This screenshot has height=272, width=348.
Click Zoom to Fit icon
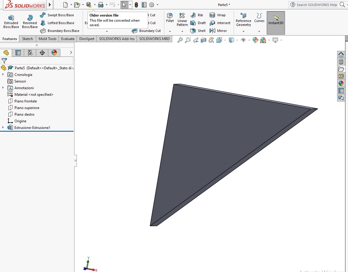(180, 40)
